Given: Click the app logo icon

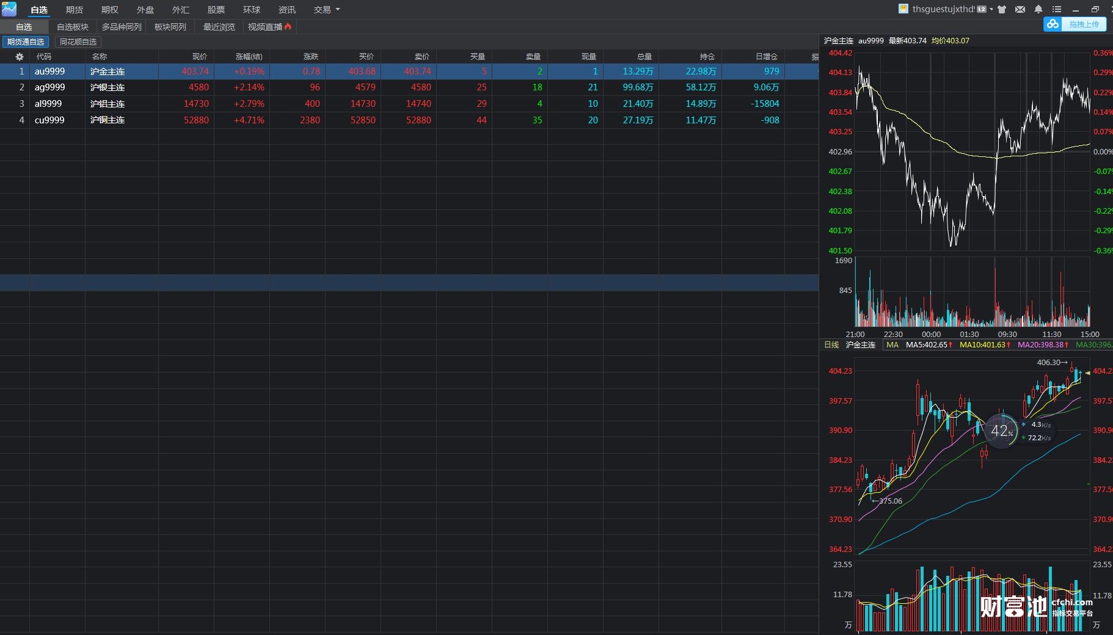Looking at the screenshot, I should 9,9.
